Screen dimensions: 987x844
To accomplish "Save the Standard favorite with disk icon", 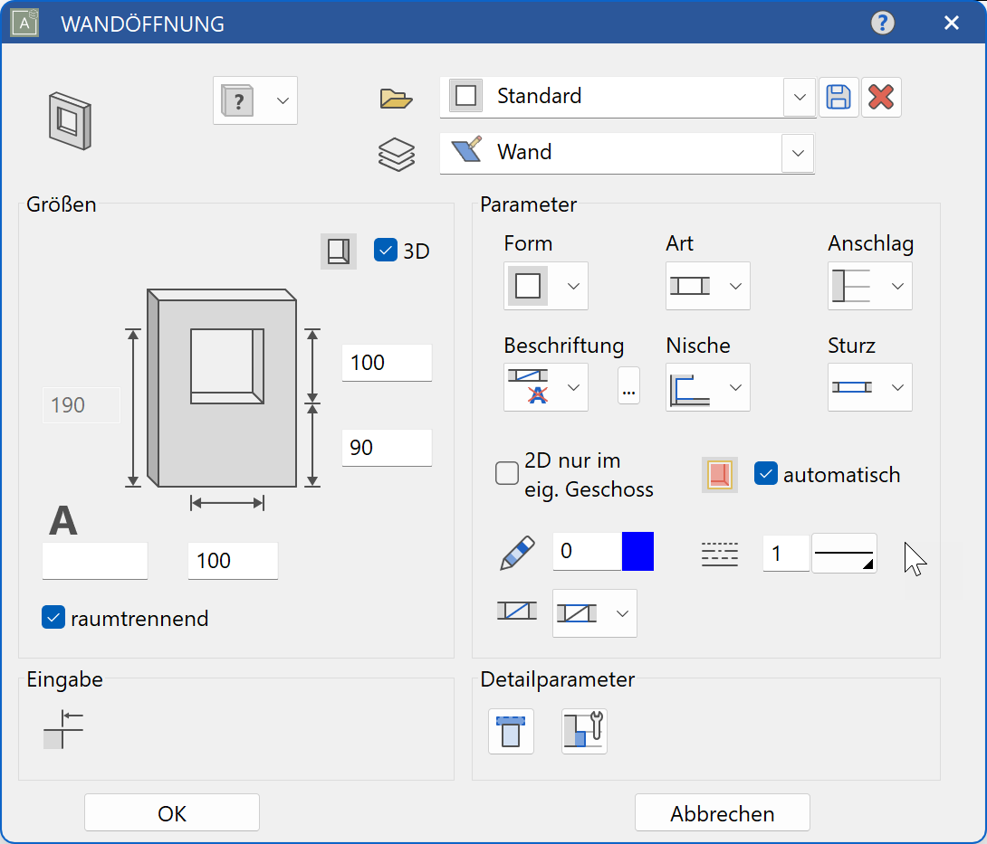I will [838, 98].
